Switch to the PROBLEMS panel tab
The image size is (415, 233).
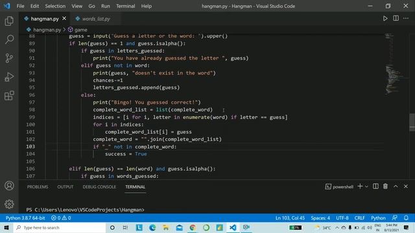[x=38, y=187]
